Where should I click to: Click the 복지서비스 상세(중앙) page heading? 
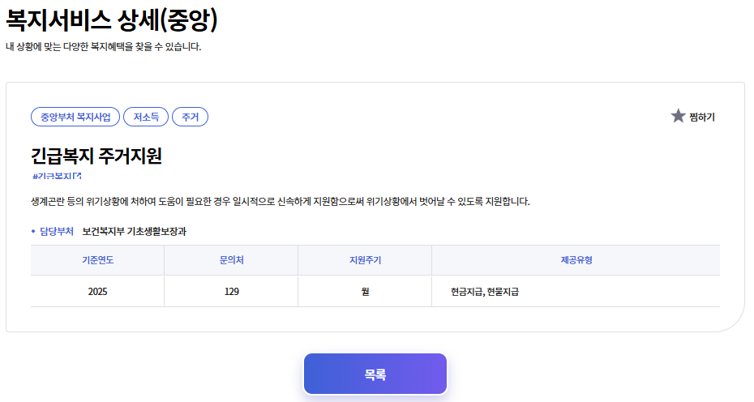[x=111, y=19]
